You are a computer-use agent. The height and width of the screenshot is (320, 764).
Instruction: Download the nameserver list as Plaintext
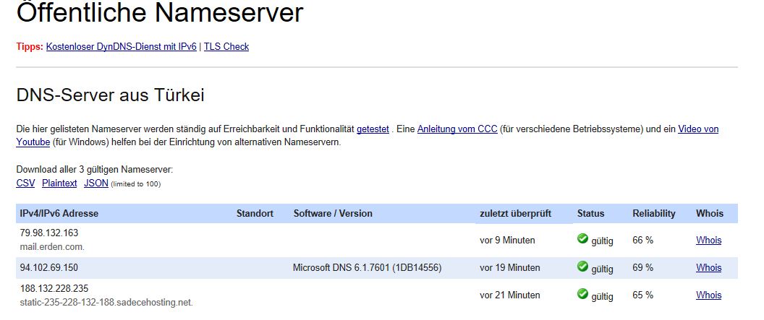59,183
